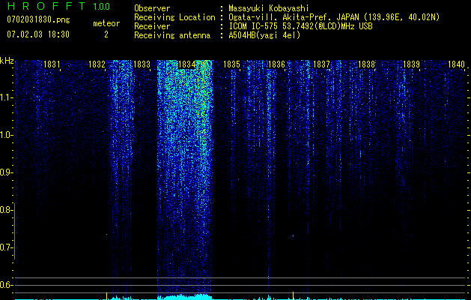Click the 1833 time axis label
Image resolution: width=471 pixels, height=300 pixels.
click(x=142, y=64)
